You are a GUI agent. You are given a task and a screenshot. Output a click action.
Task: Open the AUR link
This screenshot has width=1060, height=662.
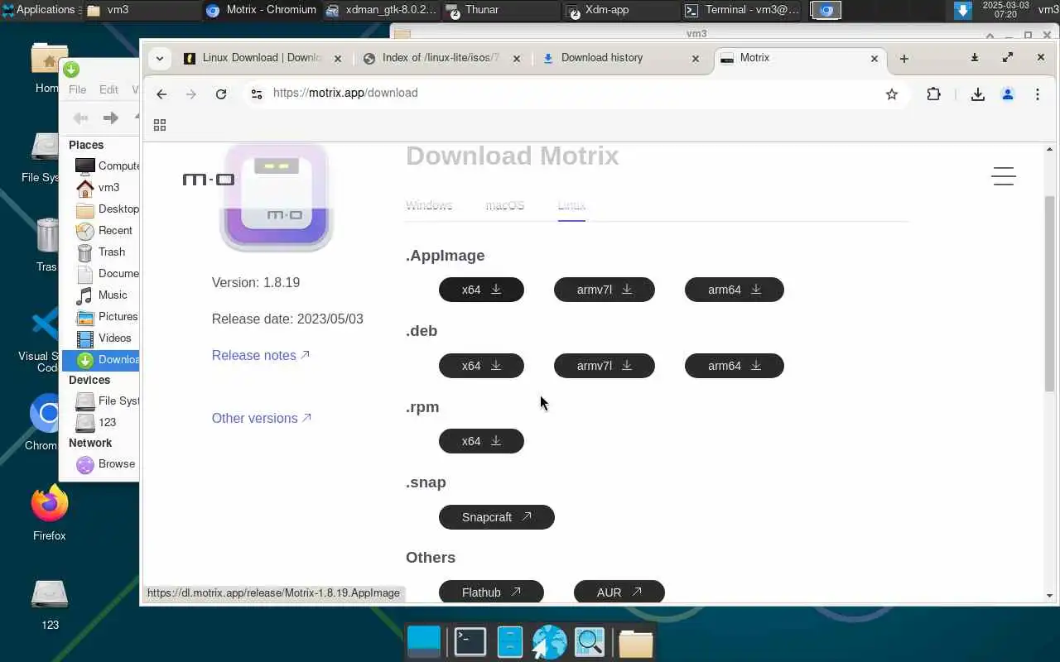tap(619, 592)
